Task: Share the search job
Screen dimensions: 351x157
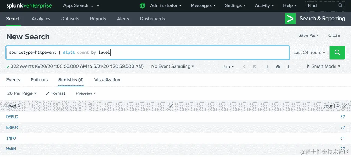Action: click(x=267, y=67)
